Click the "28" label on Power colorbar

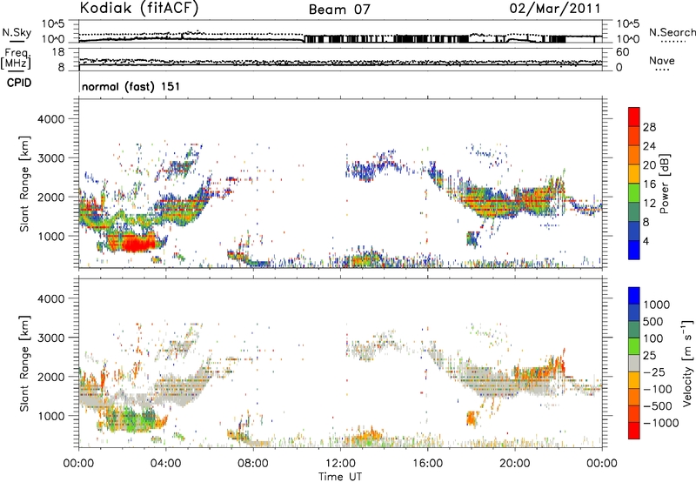click(649, 127)
